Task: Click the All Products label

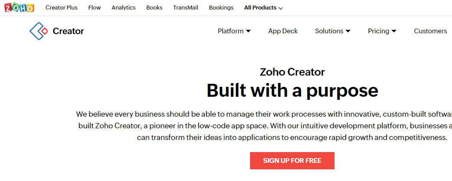Action: 260,8
